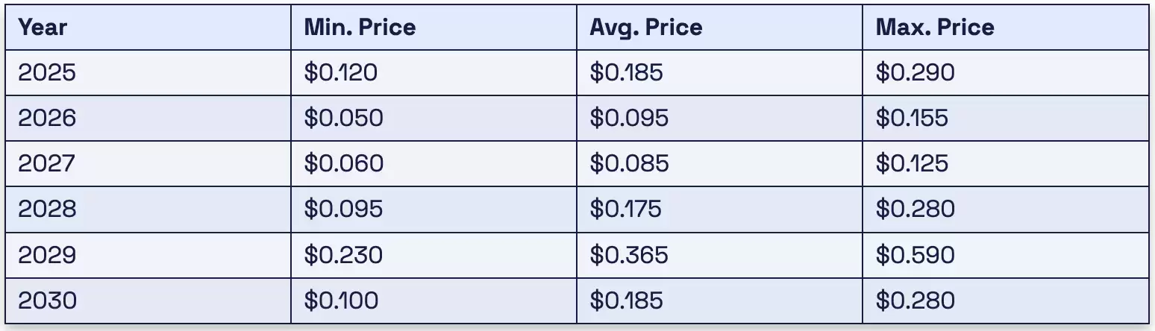This screenshot has height=331, width=1155.
Task: Click the Year column header
Action: (43, 28)
